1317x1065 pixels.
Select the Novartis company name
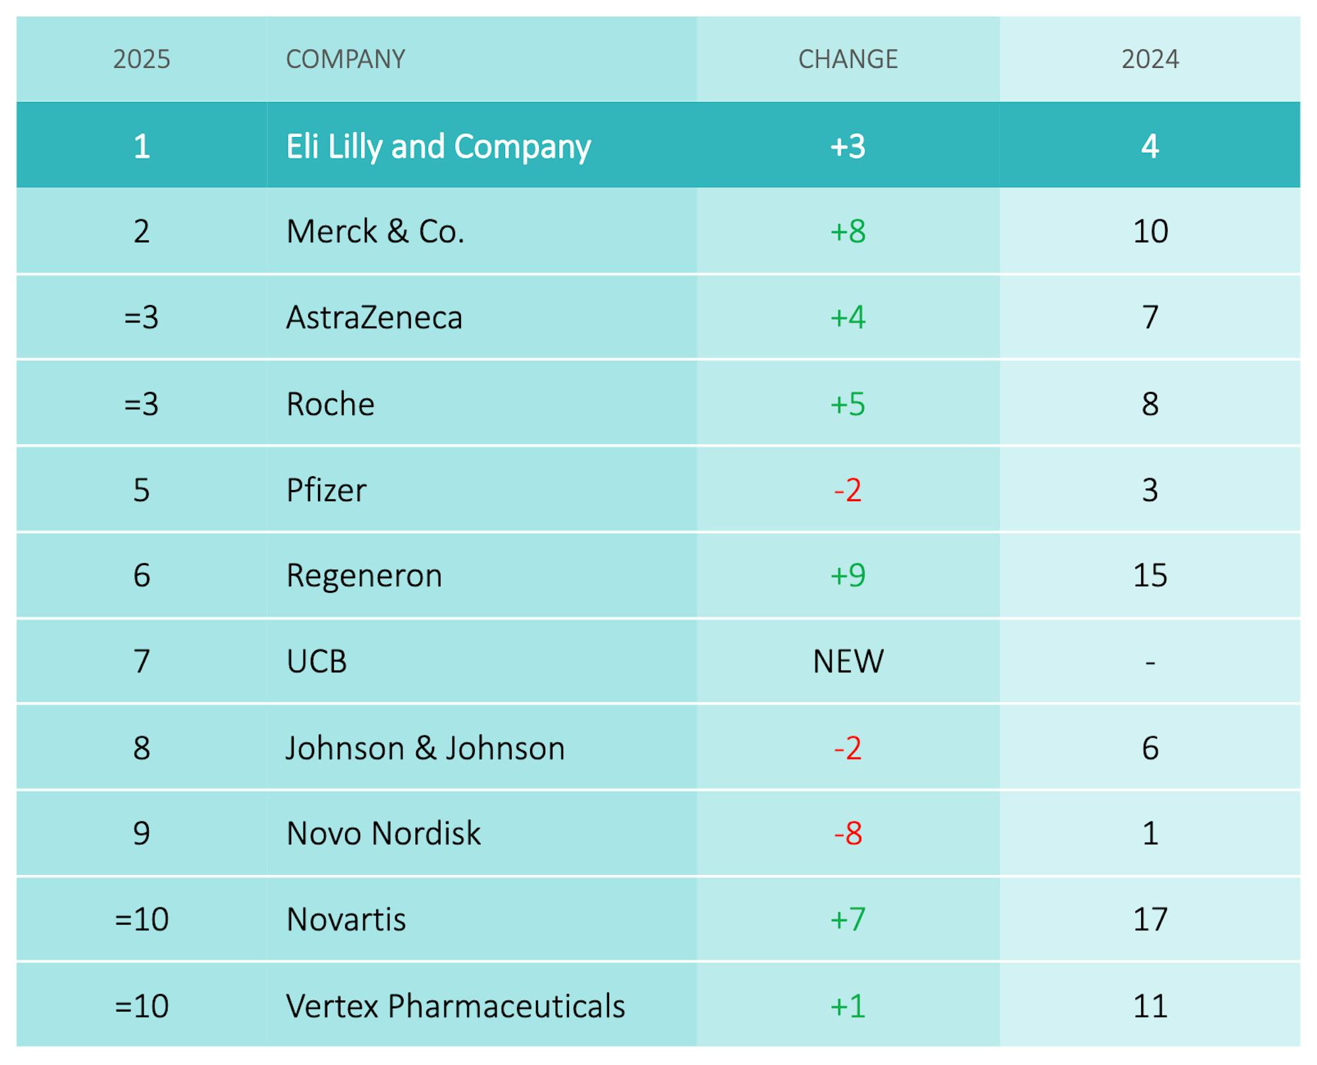click(x=346, y=919)
